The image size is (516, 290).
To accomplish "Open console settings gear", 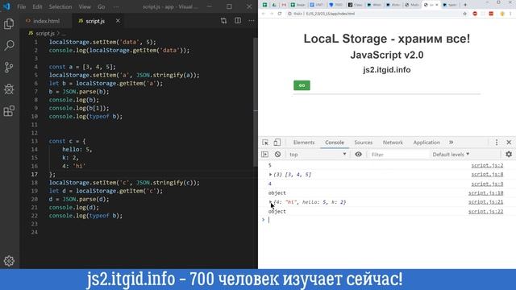I will pyautogui.click(x=509, y=154).
